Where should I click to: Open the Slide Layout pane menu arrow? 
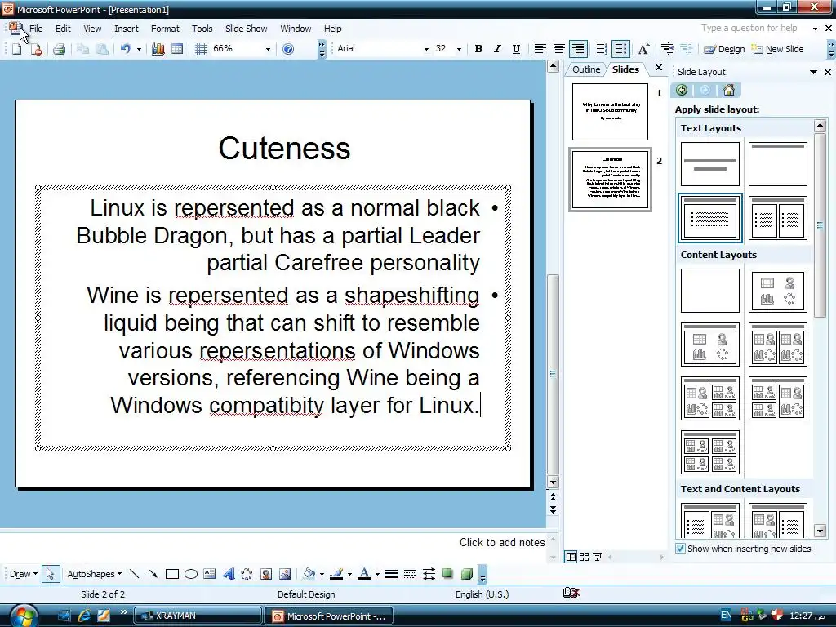[x=813, y=72]
